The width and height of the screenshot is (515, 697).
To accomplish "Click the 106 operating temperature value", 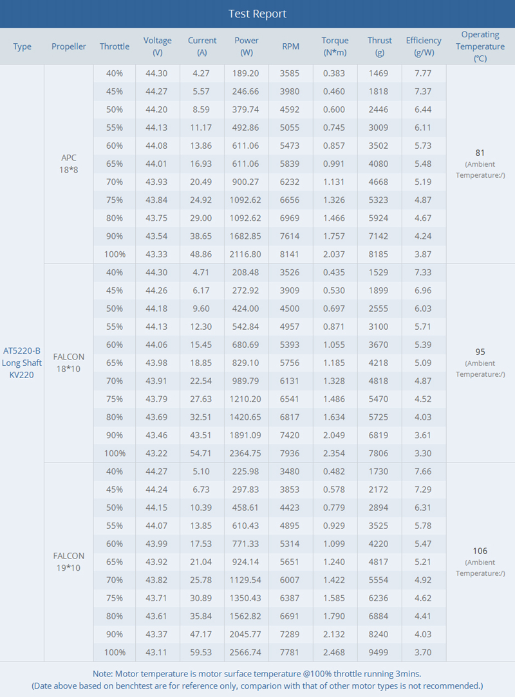I will point(480,551).
